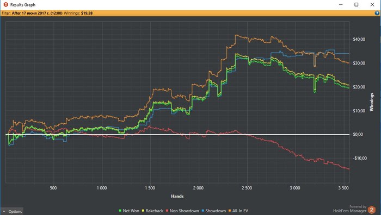Toggle the Non Showdown series legend

(182, 211)
